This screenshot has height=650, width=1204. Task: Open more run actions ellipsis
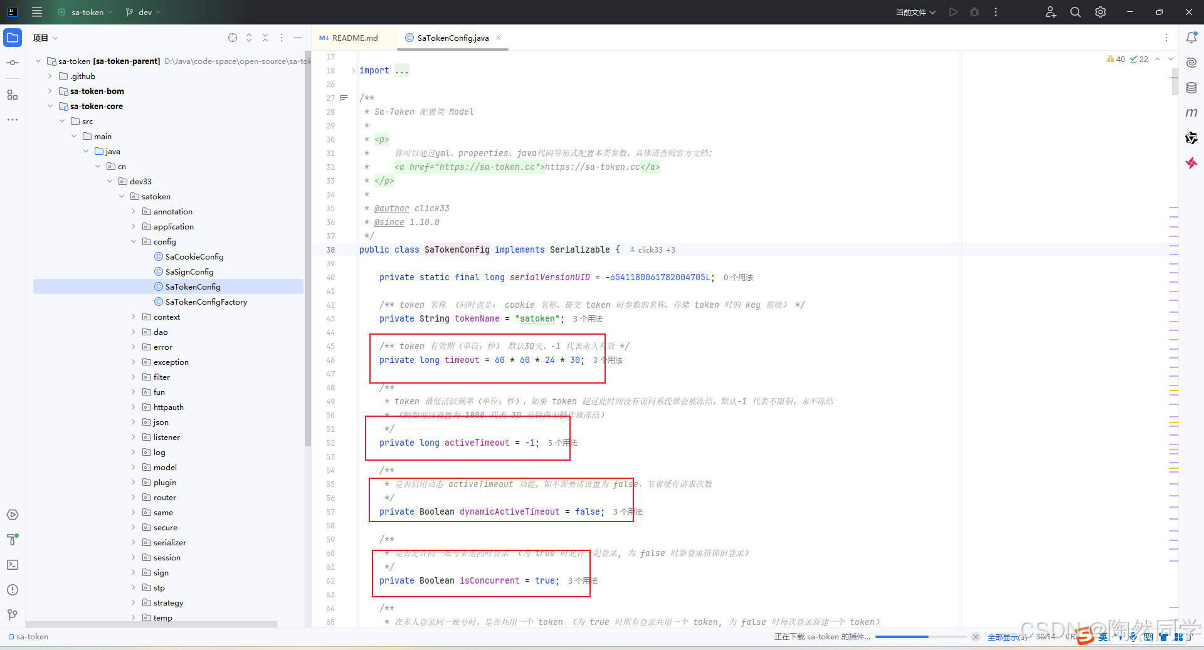pos(996,12)
